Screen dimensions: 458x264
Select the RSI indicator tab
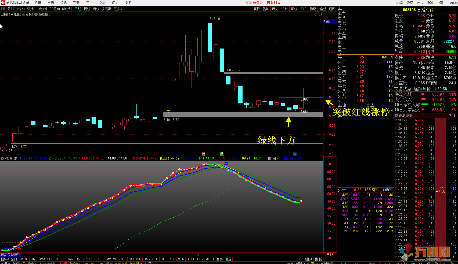click(x=131, y=259)
